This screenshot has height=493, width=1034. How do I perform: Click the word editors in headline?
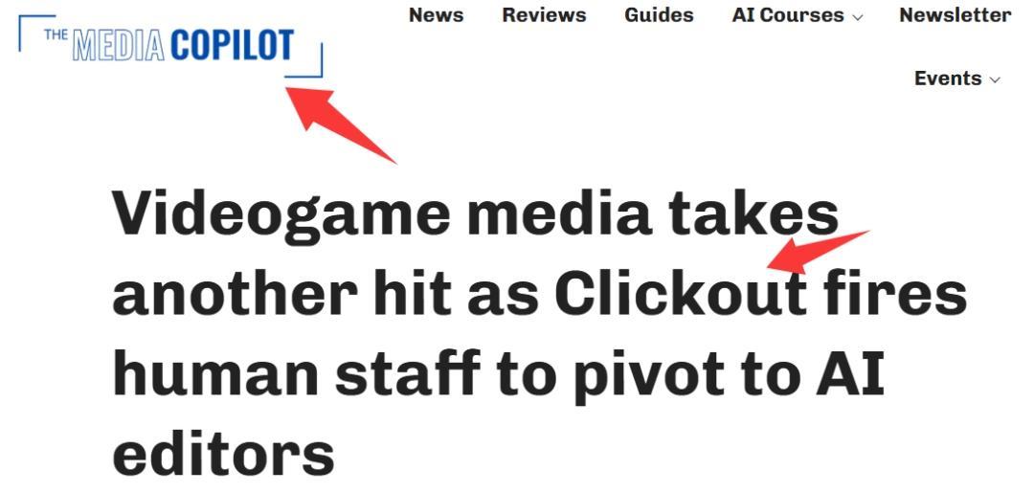pyautogui.click(x=223, y=454)
